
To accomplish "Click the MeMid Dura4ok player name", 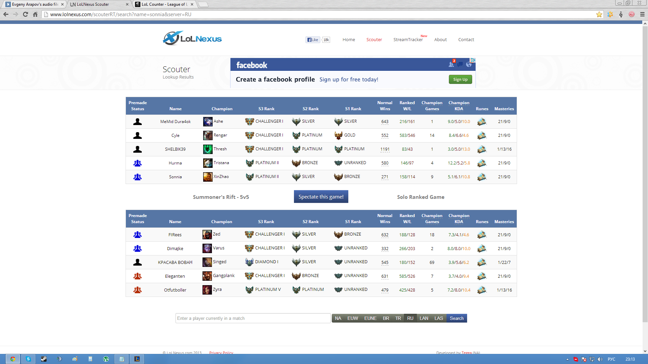I will click(x=175, y=122).
